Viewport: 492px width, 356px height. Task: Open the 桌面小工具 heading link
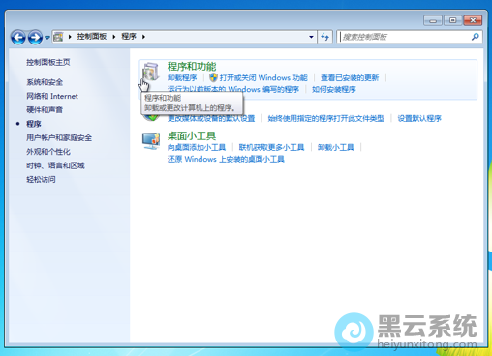[x=192, y=136]
